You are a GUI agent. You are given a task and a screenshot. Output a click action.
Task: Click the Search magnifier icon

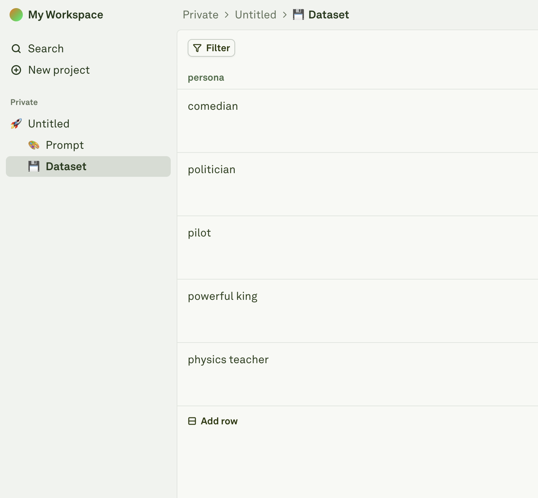(16, 49)
